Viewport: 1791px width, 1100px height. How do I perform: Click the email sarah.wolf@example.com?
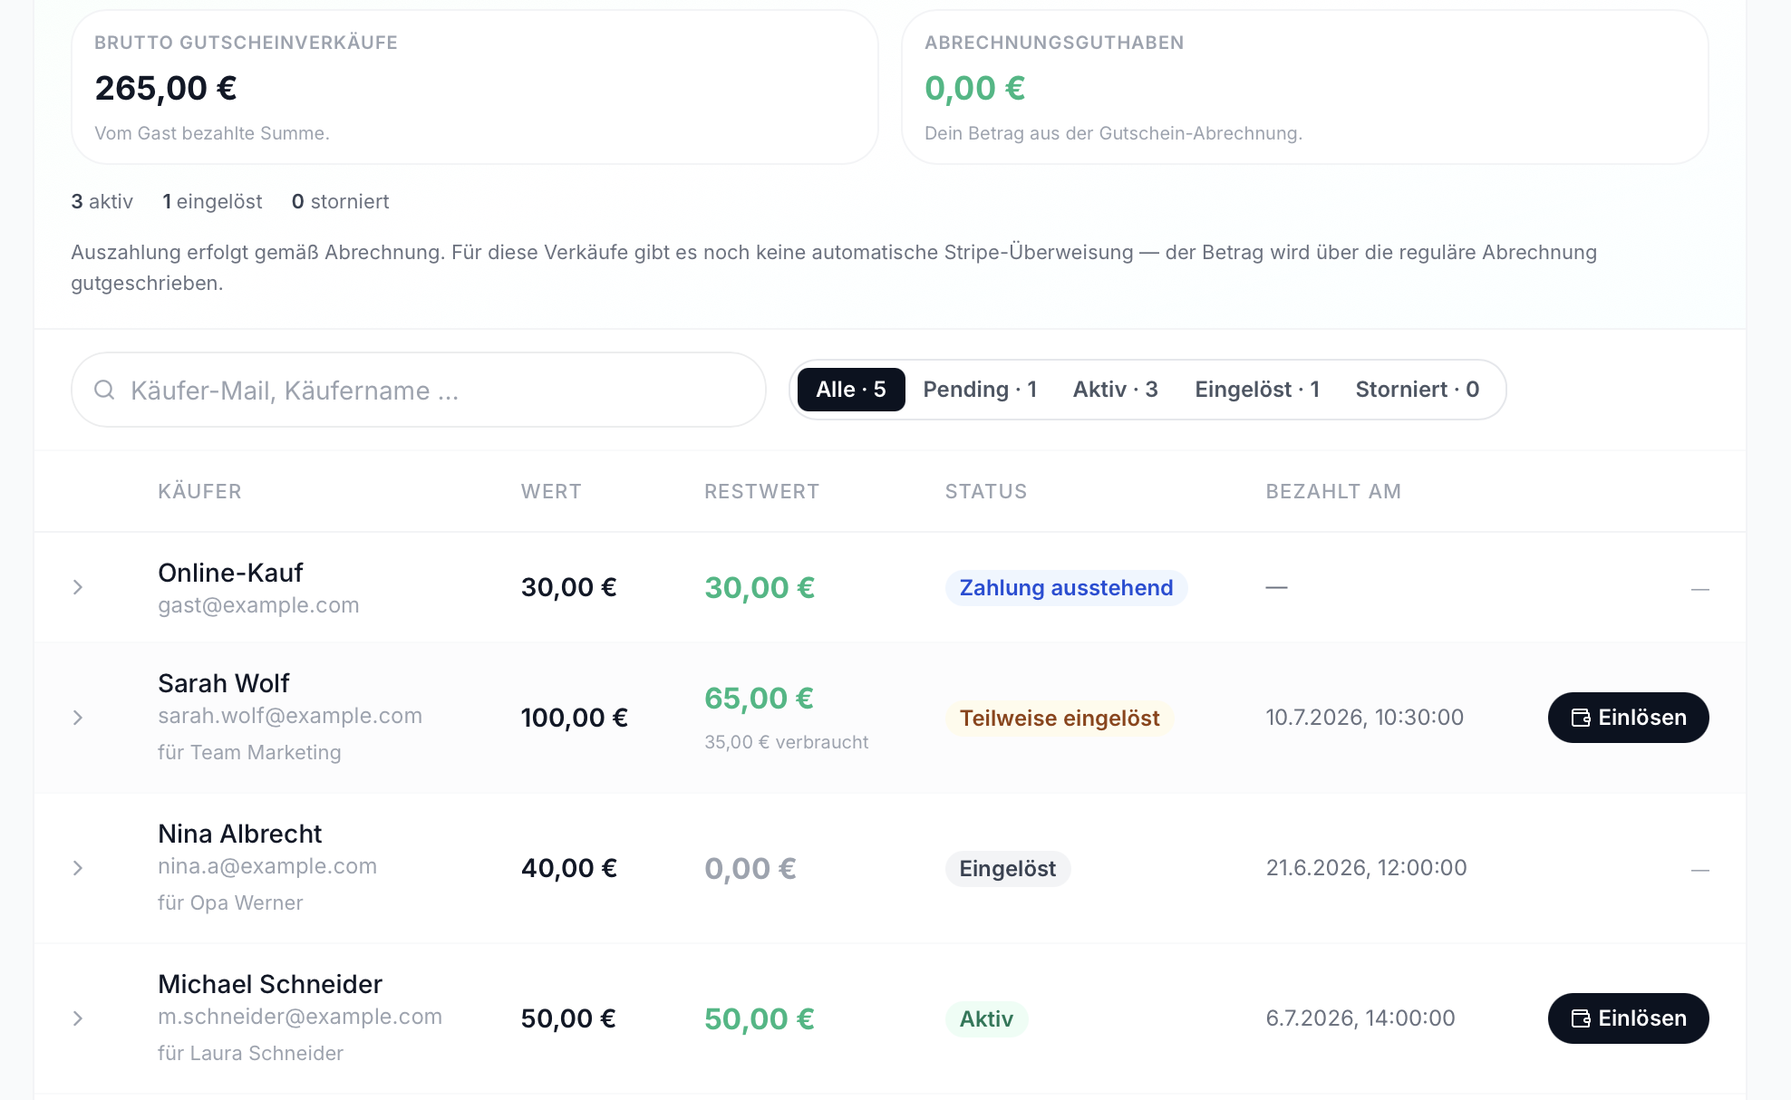(290, 716)
